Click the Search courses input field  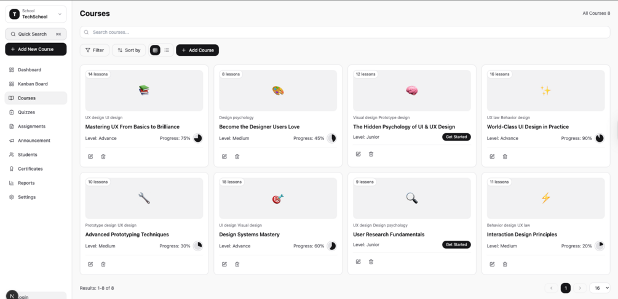point(345,33)
